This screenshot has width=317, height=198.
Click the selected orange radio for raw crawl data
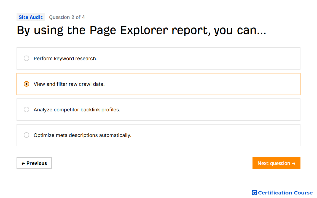pyautogui.click(x=26, y=84)
